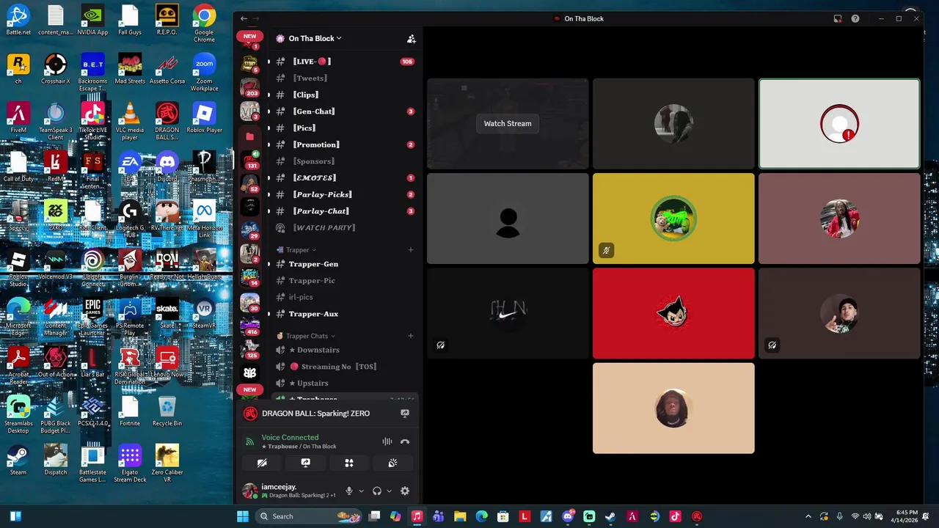Open Zoom Workplace desktop shortcut
The image size is (939, 528).
(204, 72)
